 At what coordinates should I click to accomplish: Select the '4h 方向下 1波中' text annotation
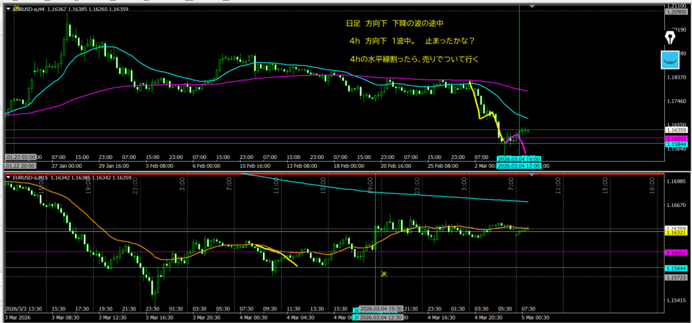(381, 41)
